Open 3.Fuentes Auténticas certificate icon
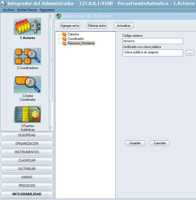196x200 pixels. pyautogui.click(x=27, y=114)
